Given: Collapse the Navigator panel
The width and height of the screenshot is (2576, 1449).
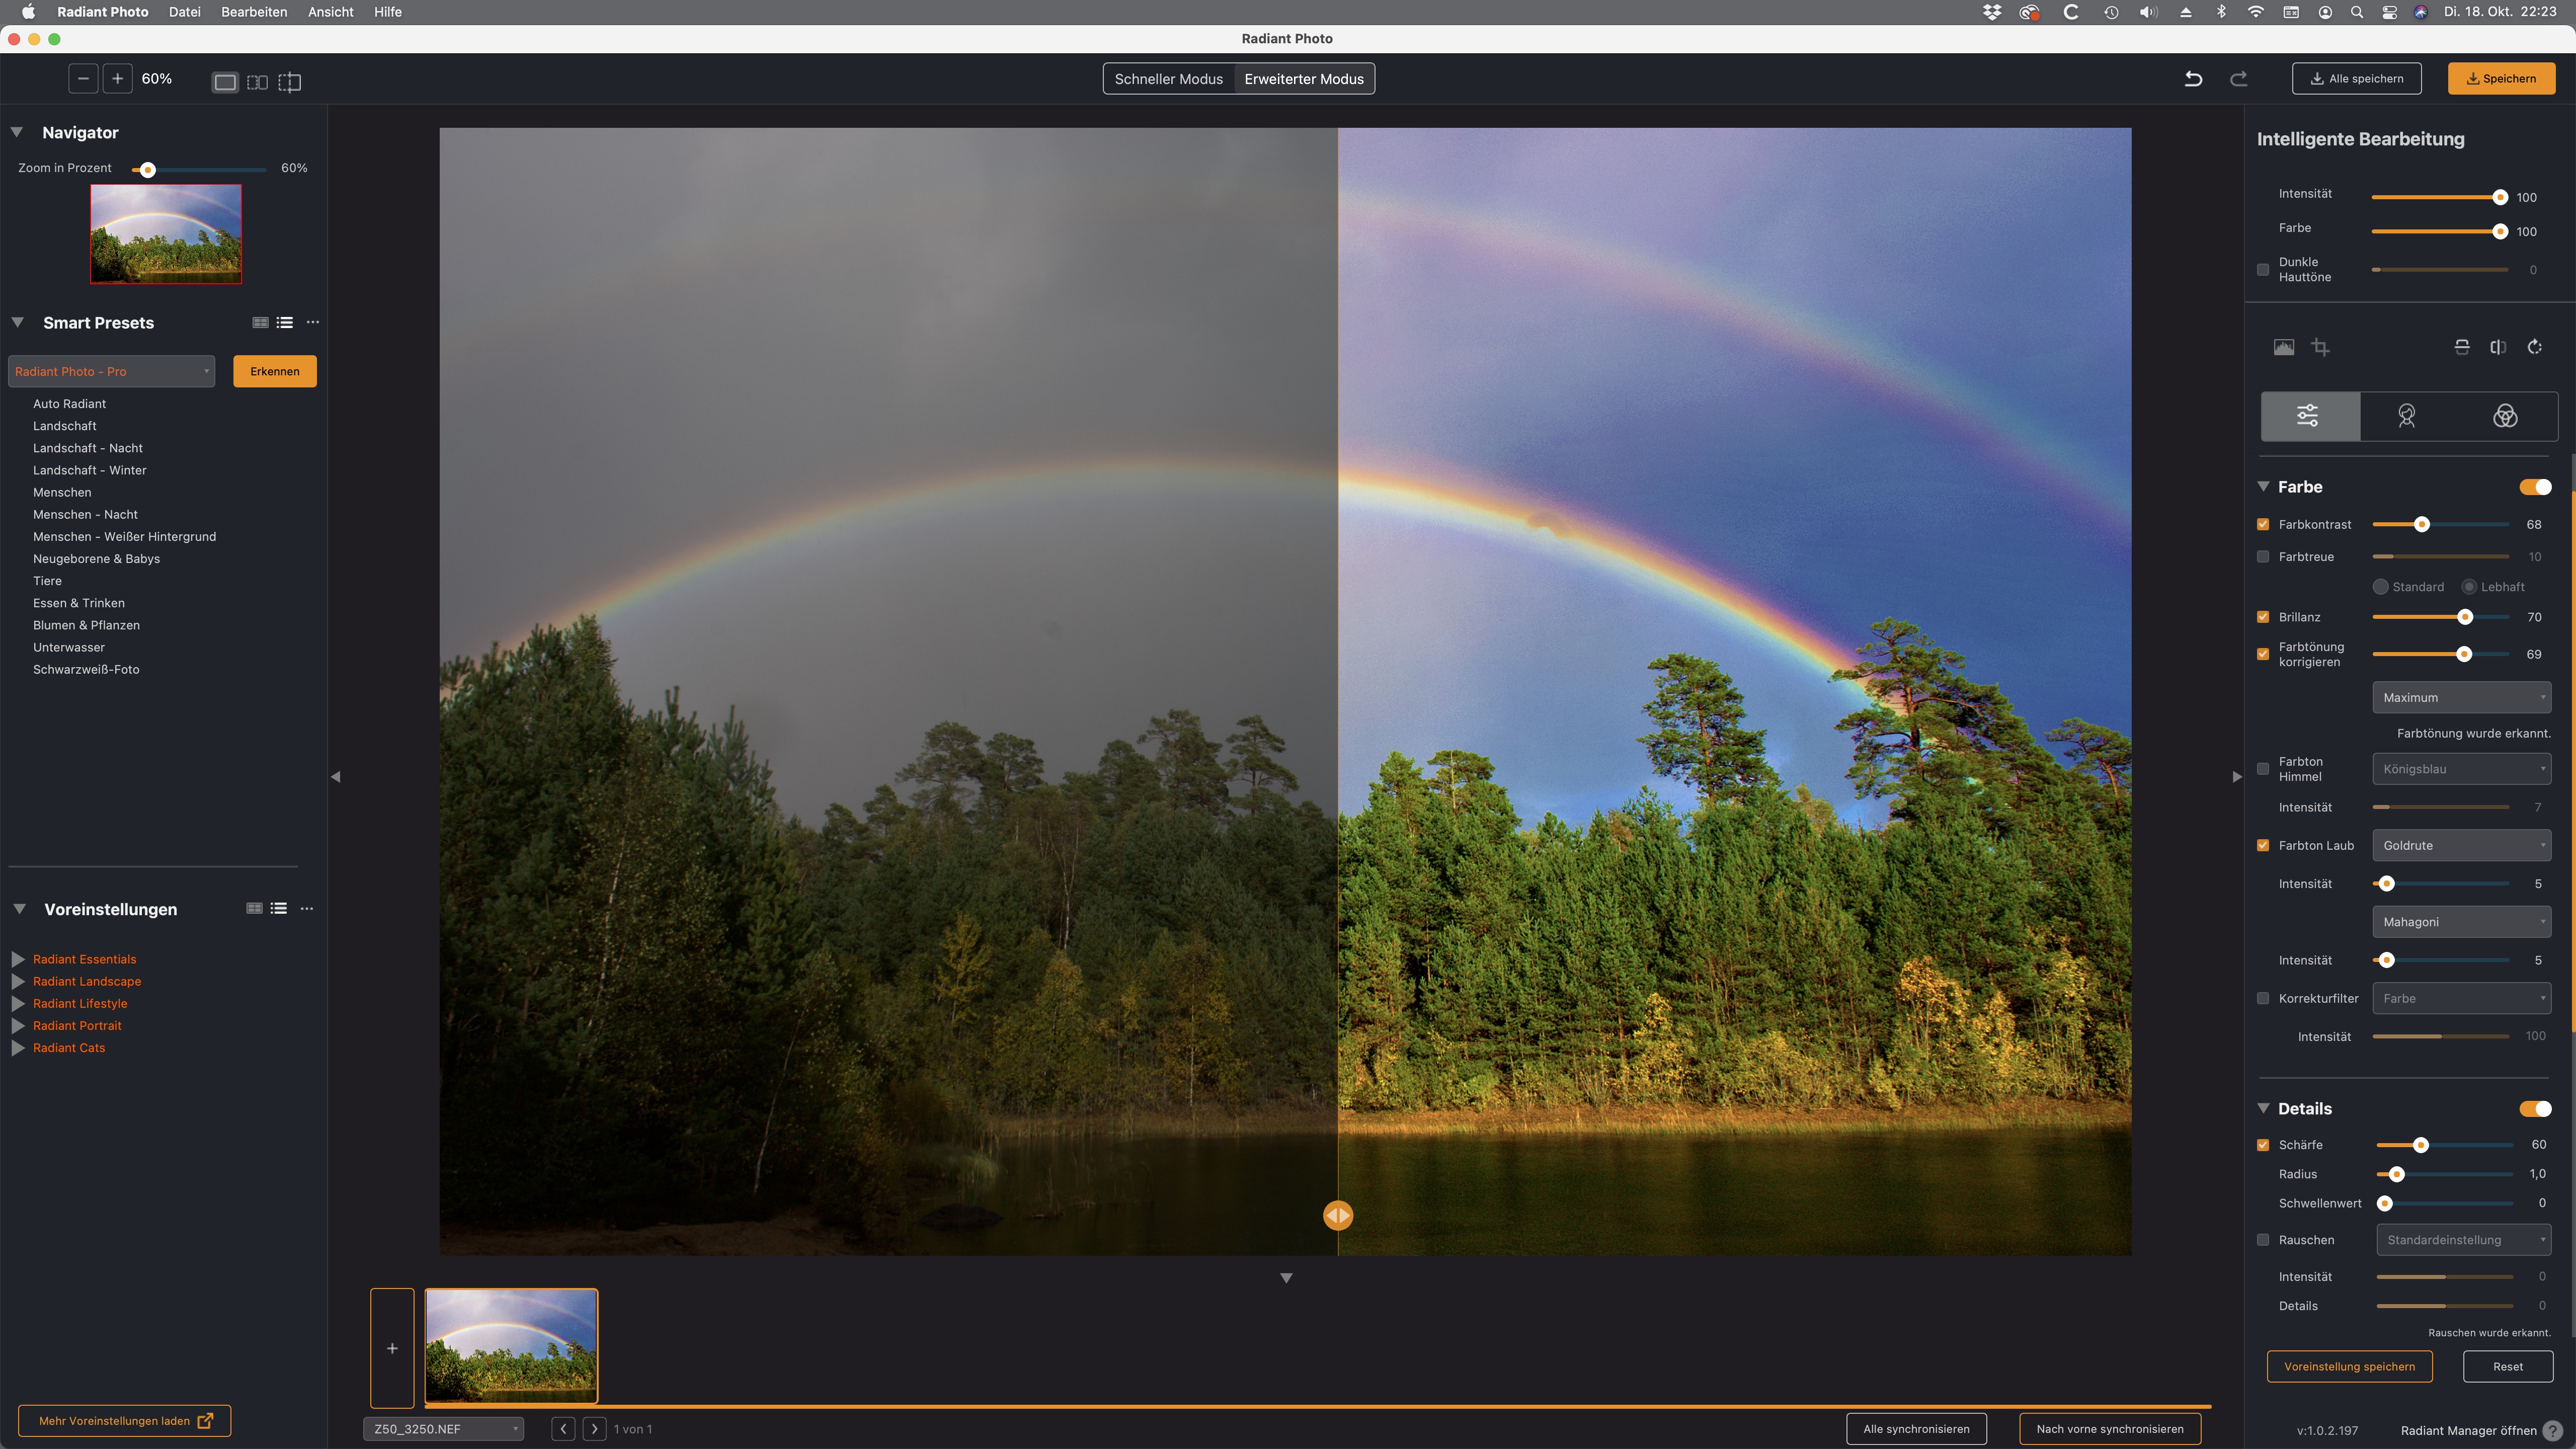Looking at the screenshot, I should (17, 132).
